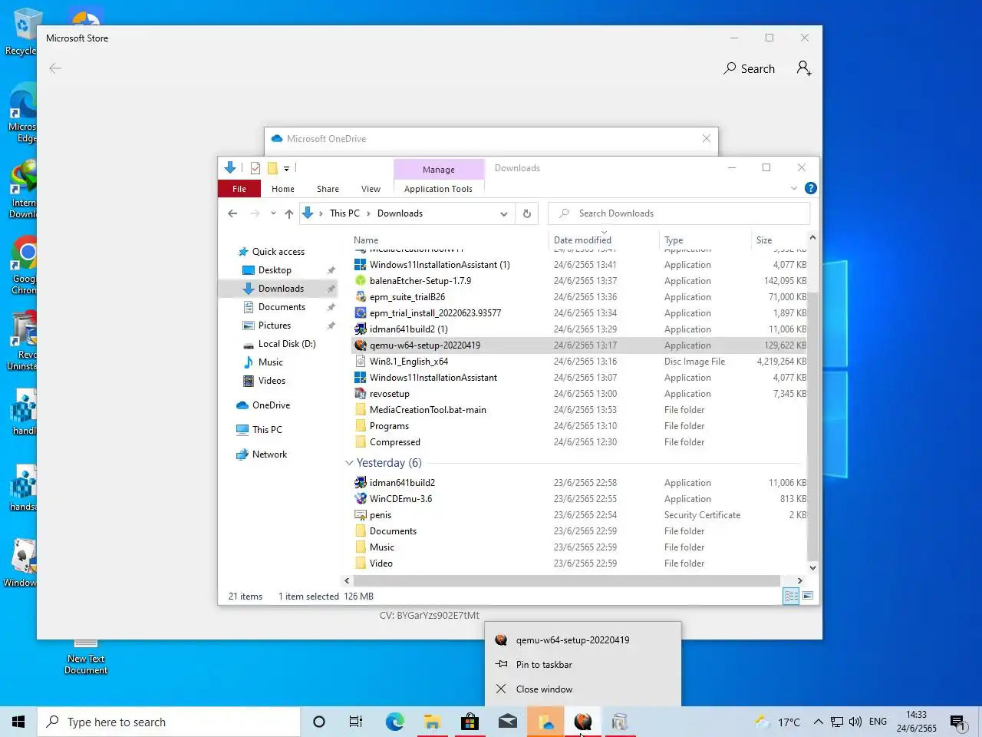Click the New folder icon in title bar
982x737 pixels.
(x=272, y=168)
